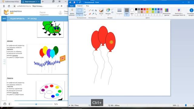Open the Select (Выделить) dropdown arrow

pos(79,15)
